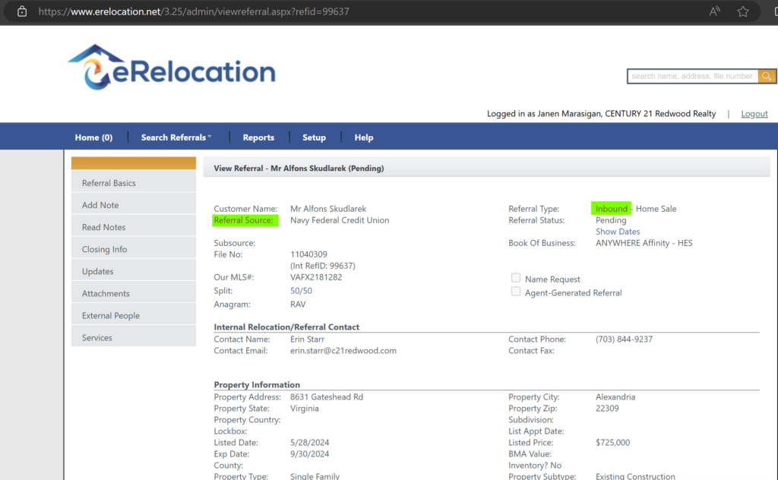Click the Internal Relocation/Referral Contact heading
This screenshot has height=480, width=778.
point(286,327)
